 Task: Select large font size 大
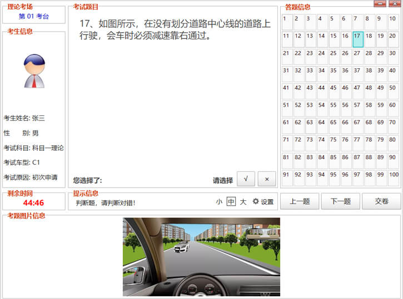point(243,202)
